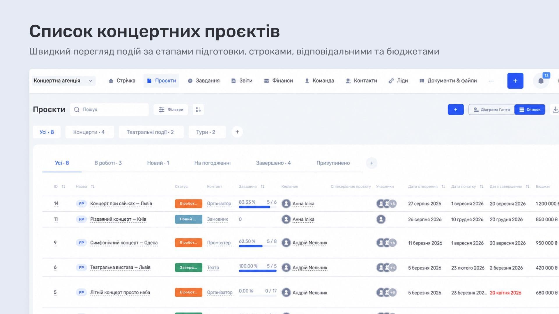Open status dropdown of Симфонічний концерт – Одеса
The image size is (559, 314).
point(189,243)
